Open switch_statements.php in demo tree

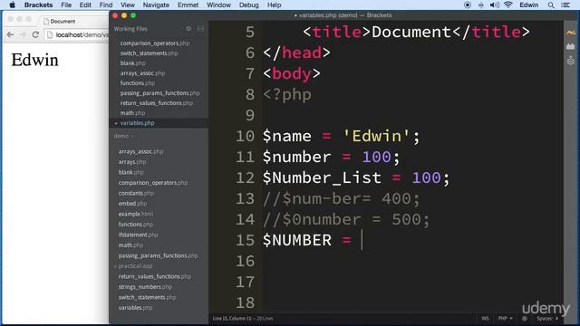(x=147, y=297)
